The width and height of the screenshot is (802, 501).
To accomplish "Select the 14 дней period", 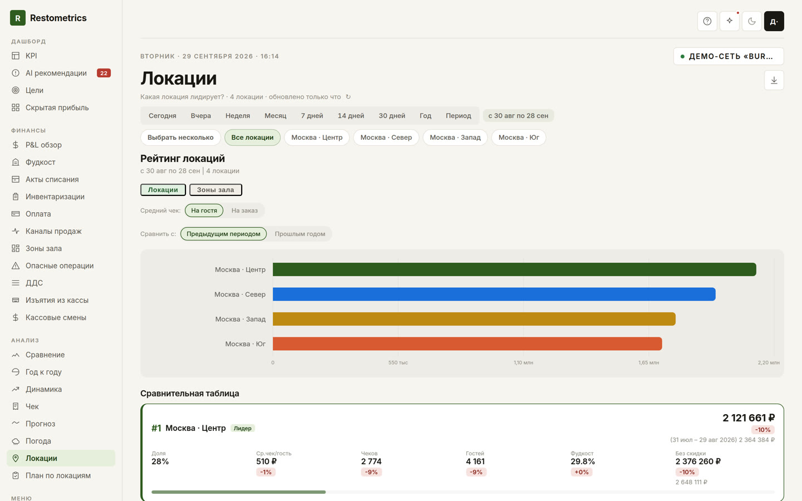I will click(x=351, y=116).
